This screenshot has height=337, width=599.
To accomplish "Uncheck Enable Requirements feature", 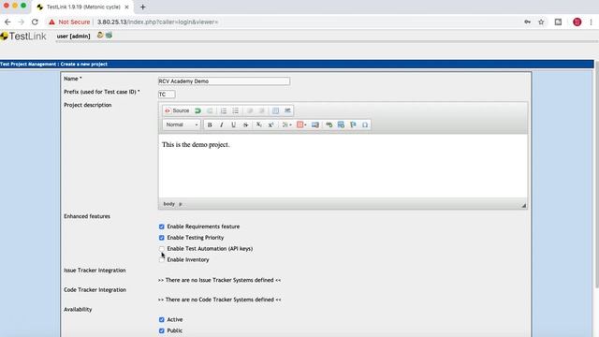I will pos(162,227).
